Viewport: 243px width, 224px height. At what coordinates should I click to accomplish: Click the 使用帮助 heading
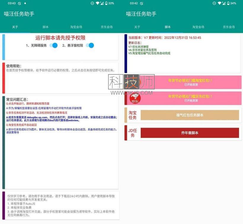click(14, 66)
